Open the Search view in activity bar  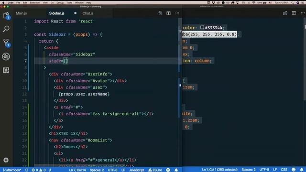6,29
